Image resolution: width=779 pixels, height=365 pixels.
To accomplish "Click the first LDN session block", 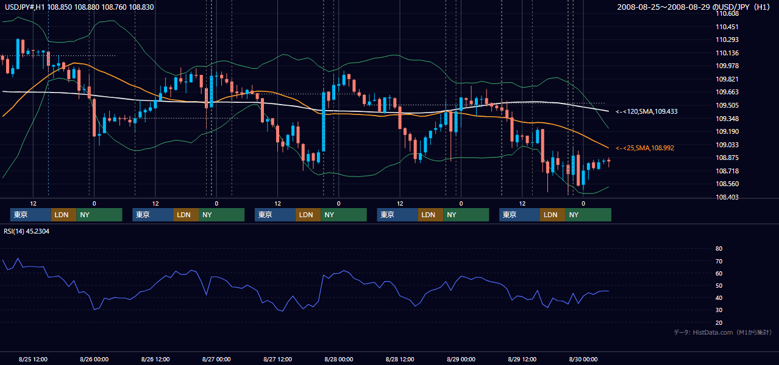I will point(64,215).
